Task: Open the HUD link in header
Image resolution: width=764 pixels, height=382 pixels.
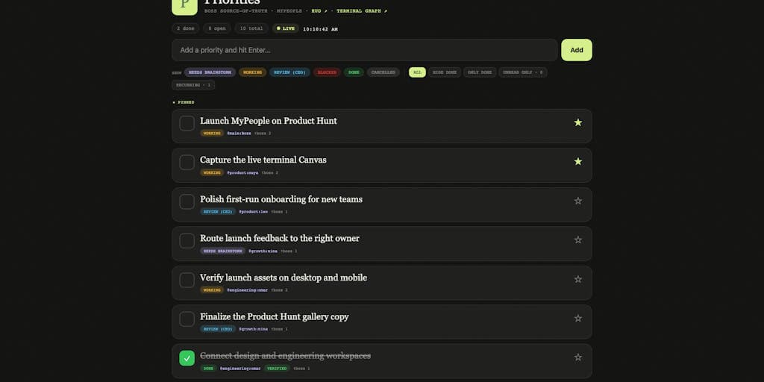Action: (319, 10)
